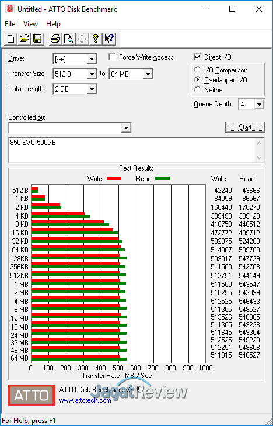The width and height of the screenshot is (273, 426).
Task: Maximize the ATTO Disk Benchmark window
Action: click(x=232, y=9)
